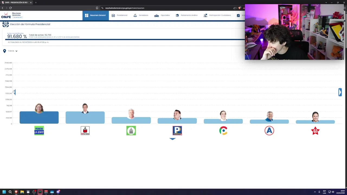Click the green broom party candidate photo
The width and height of the screenshot is (347, 195).
click(131, 114)
